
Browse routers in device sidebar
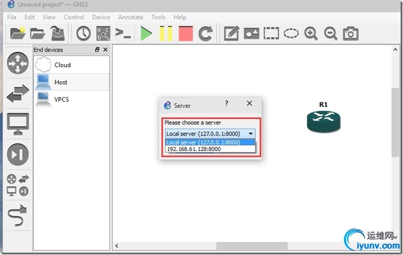tap(18, 63)
